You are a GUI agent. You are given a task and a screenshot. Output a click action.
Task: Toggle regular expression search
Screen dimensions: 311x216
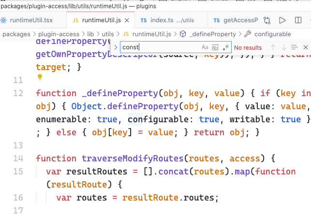point(226,47)
